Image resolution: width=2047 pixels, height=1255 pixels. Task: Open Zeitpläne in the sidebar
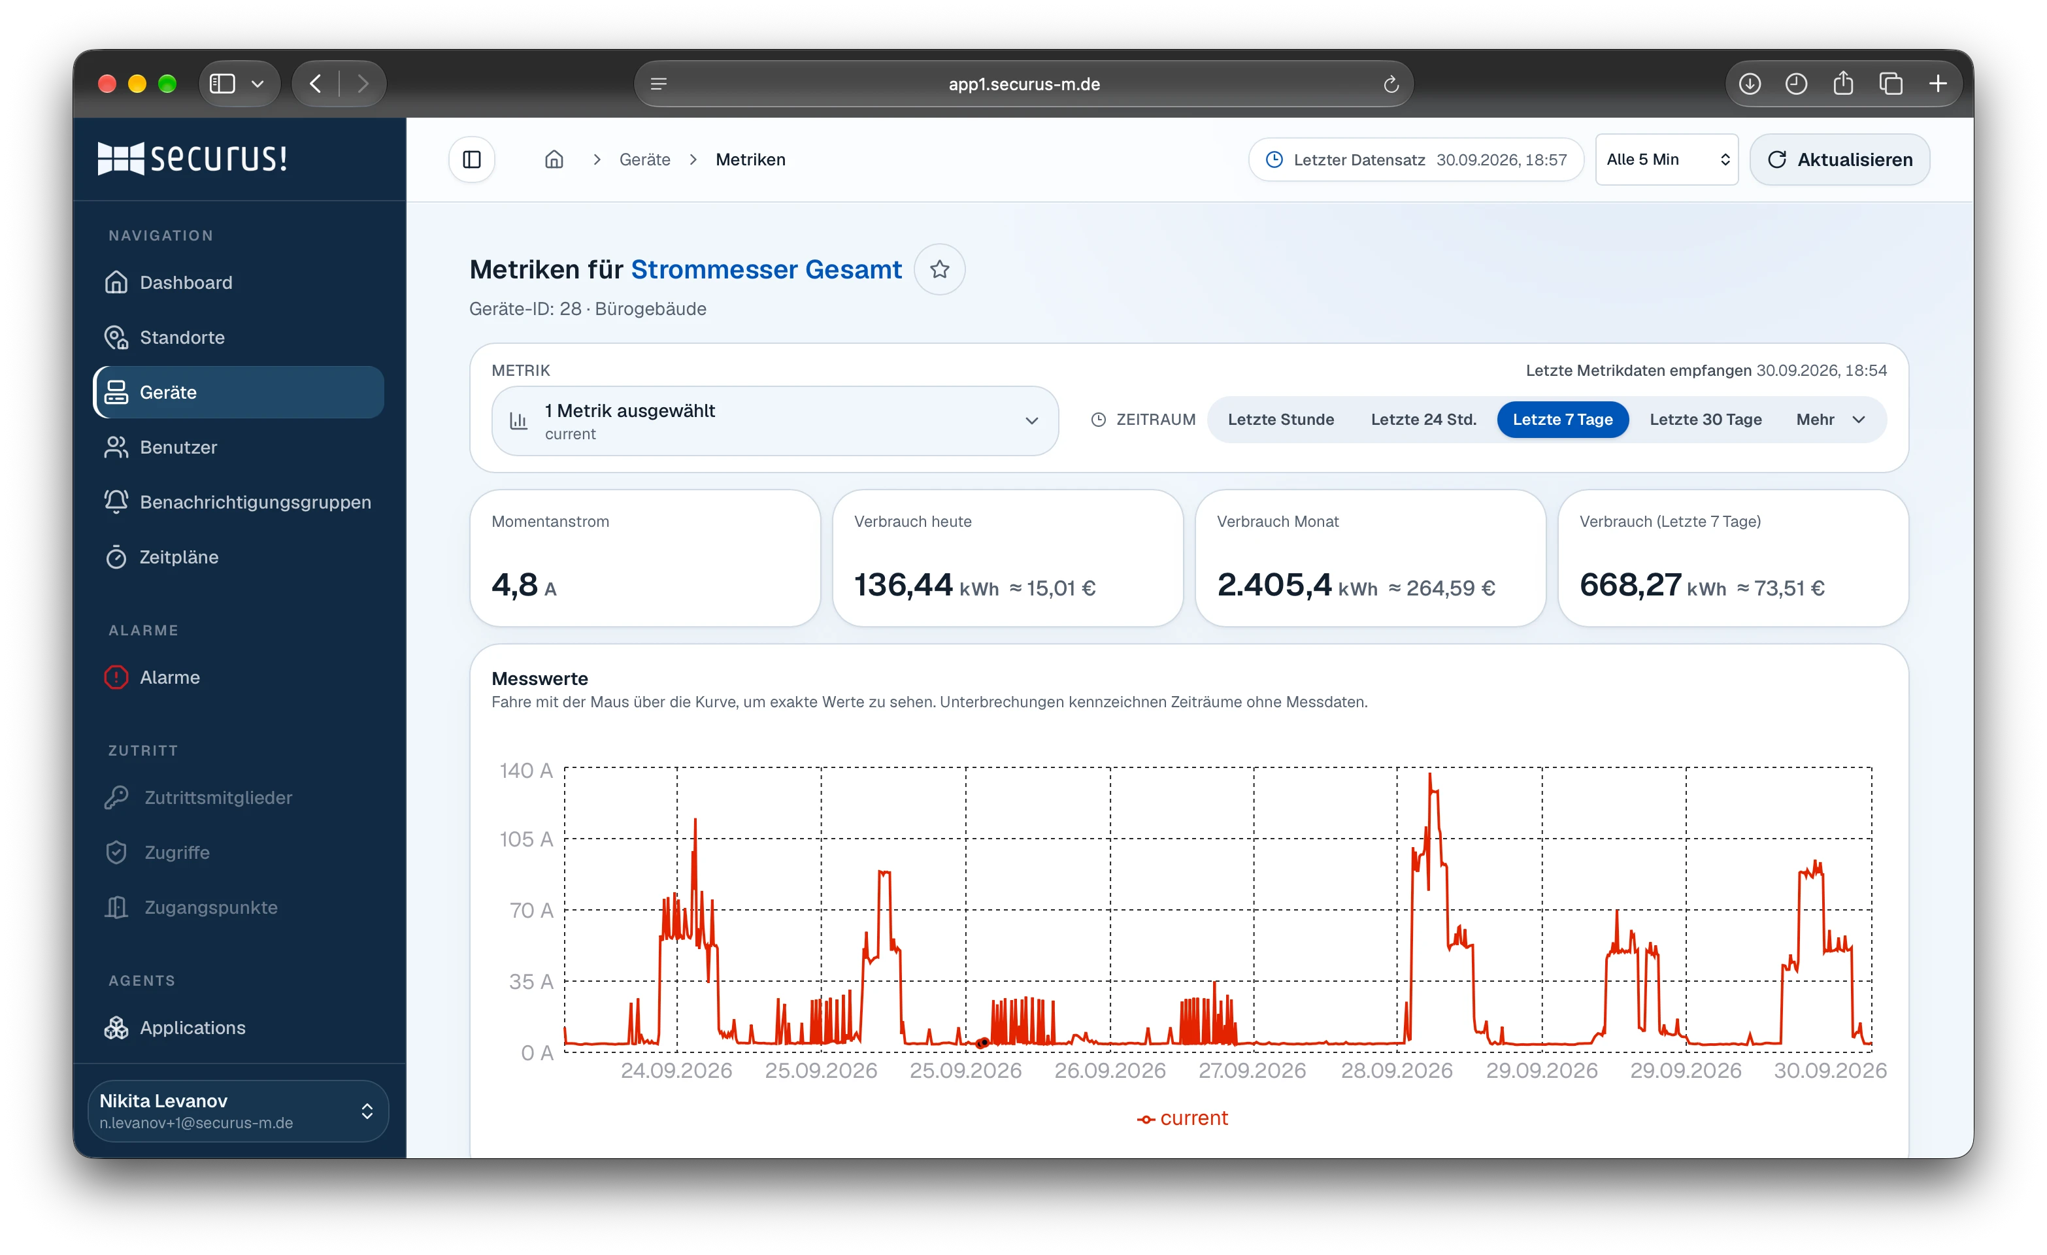point(239,557)
